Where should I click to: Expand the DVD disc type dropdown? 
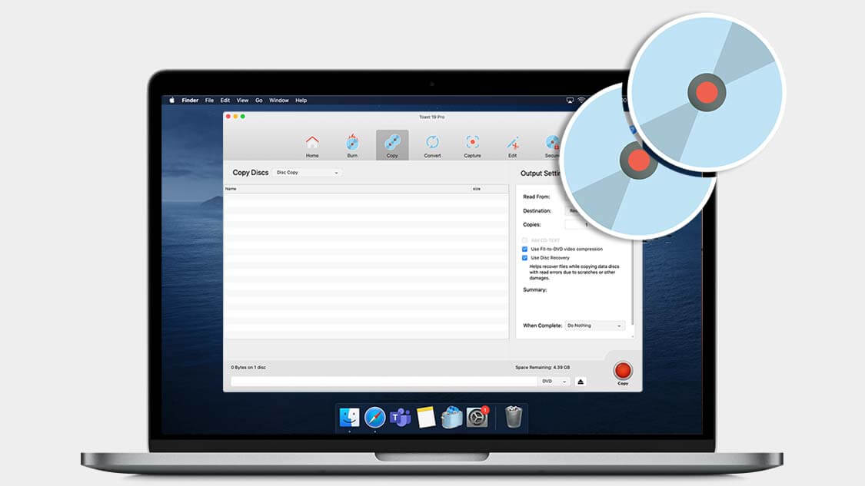point(554,382)
